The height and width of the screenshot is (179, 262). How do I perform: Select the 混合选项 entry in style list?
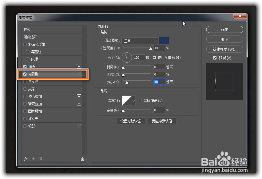click(x=31, y=37)
